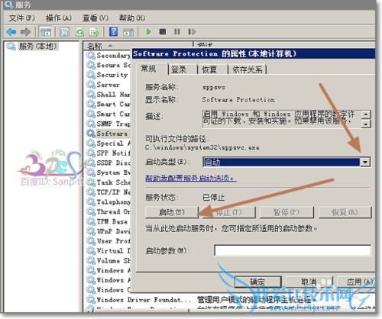The image size is (382, 319).
Task: Open the 文件(F) menu
Action: pyautogui.click(x=21, y=18)
